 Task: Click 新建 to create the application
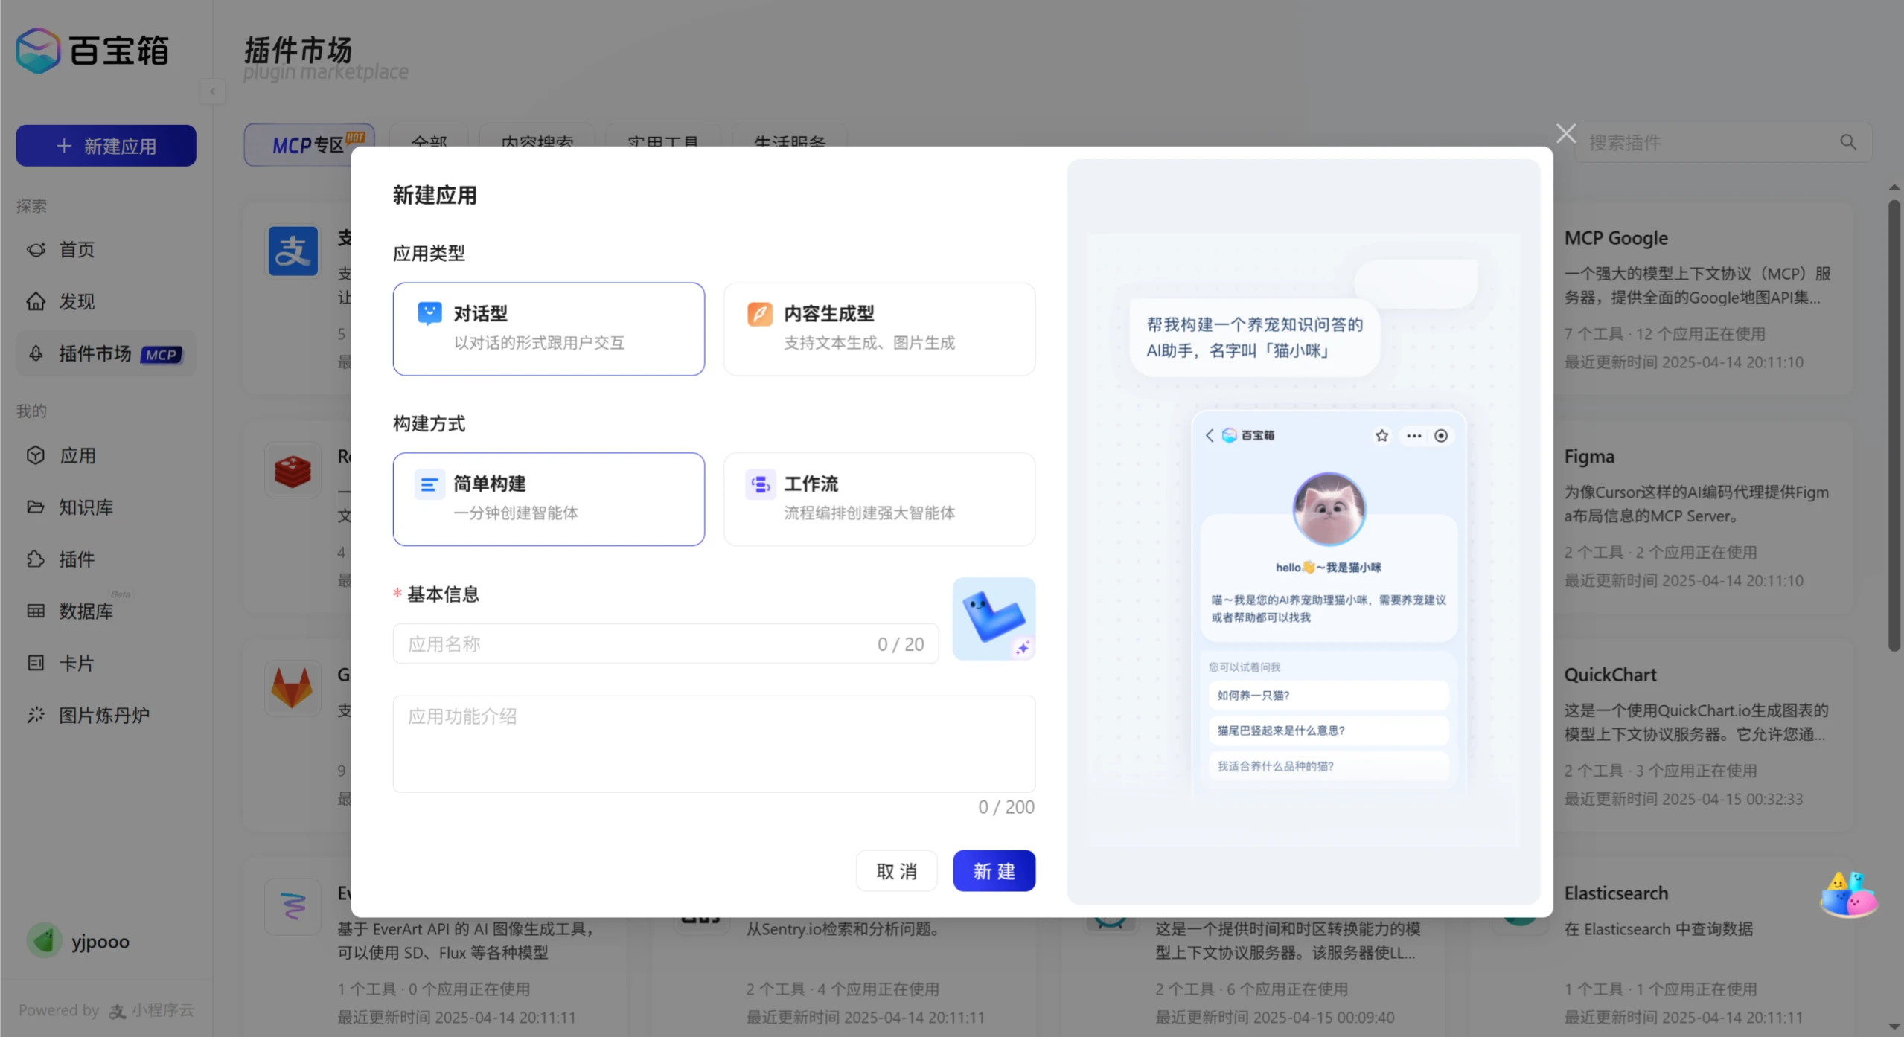[994, 870]
